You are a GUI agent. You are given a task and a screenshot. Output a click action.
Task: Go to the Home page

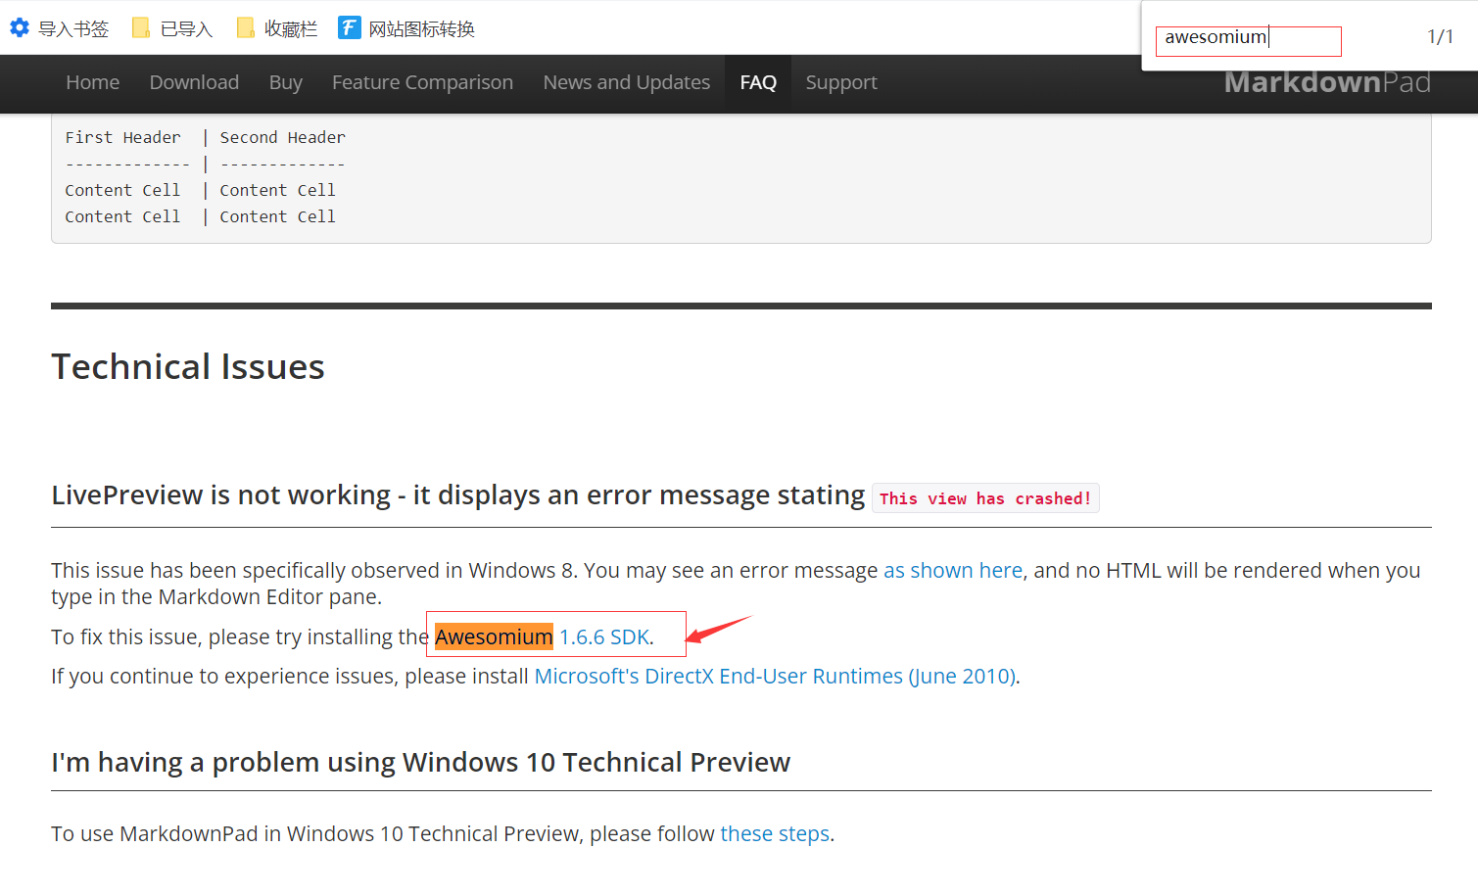coord(92,83)
